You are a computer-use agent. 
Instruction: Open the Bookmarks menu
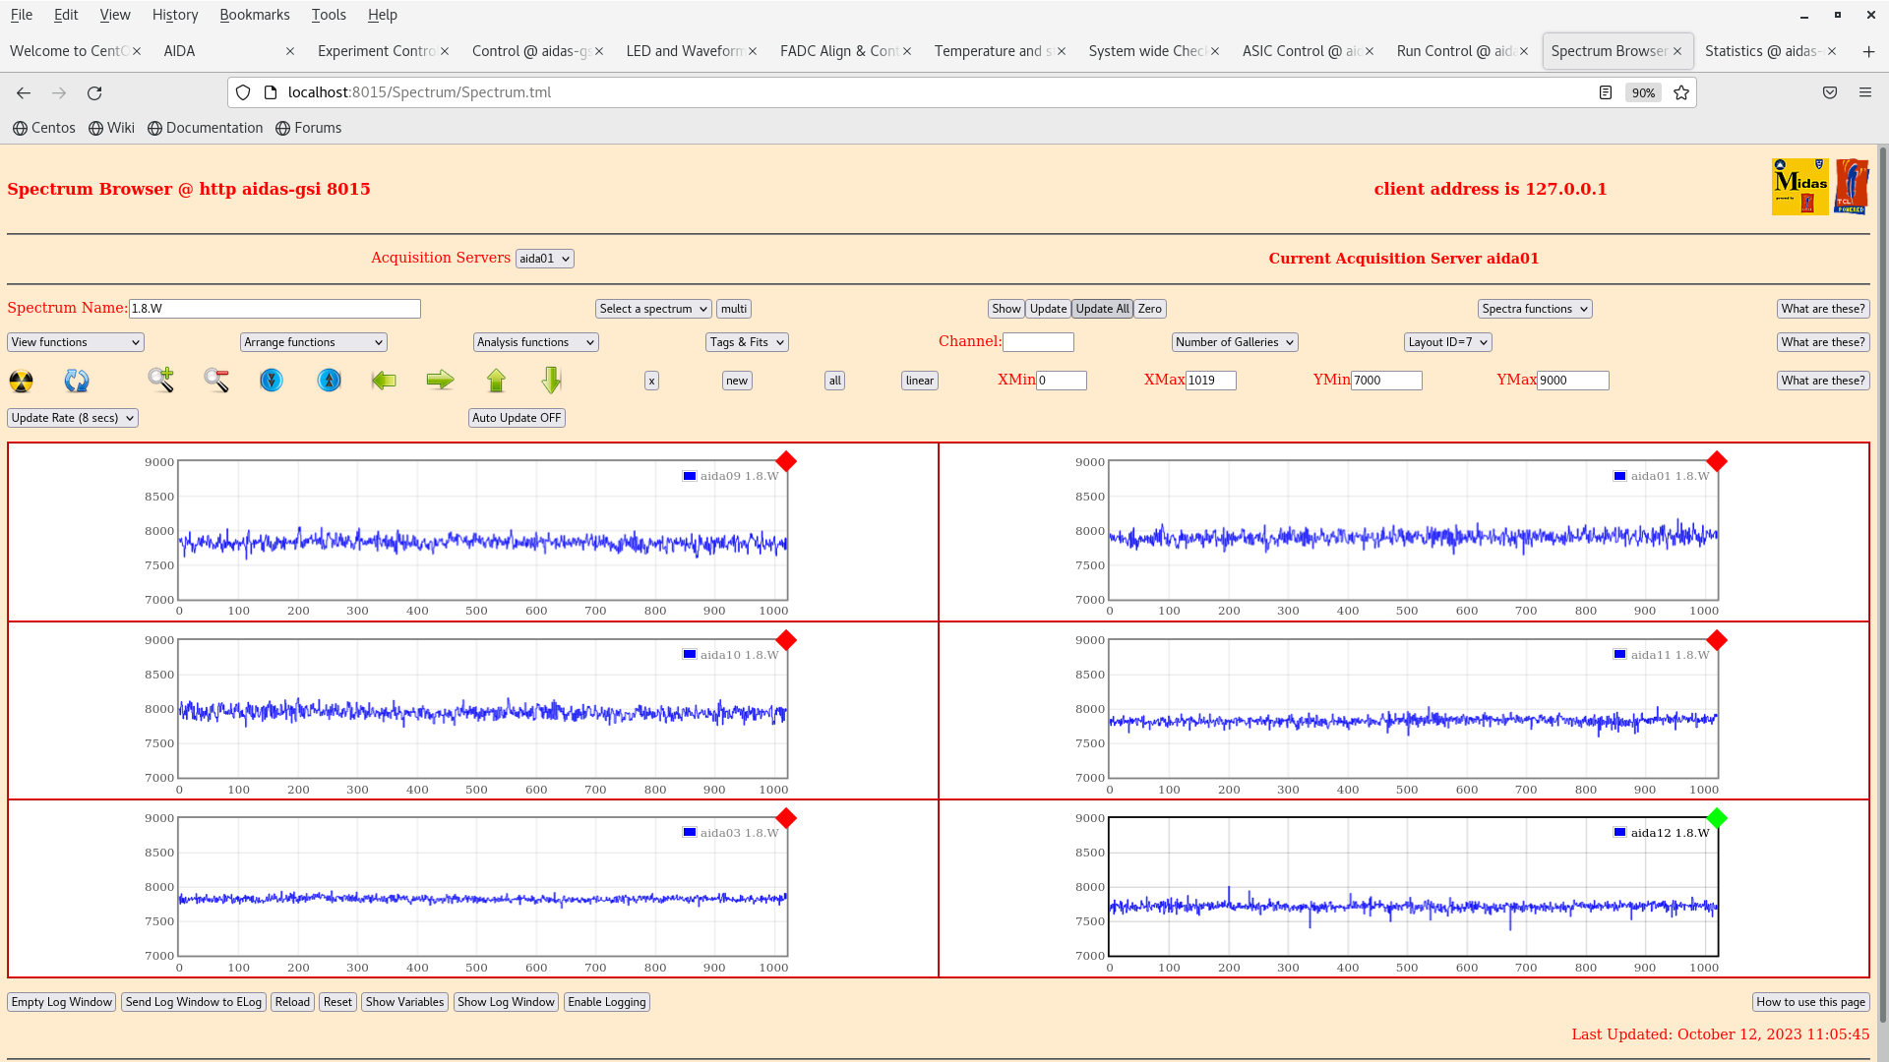coord(254,15)
